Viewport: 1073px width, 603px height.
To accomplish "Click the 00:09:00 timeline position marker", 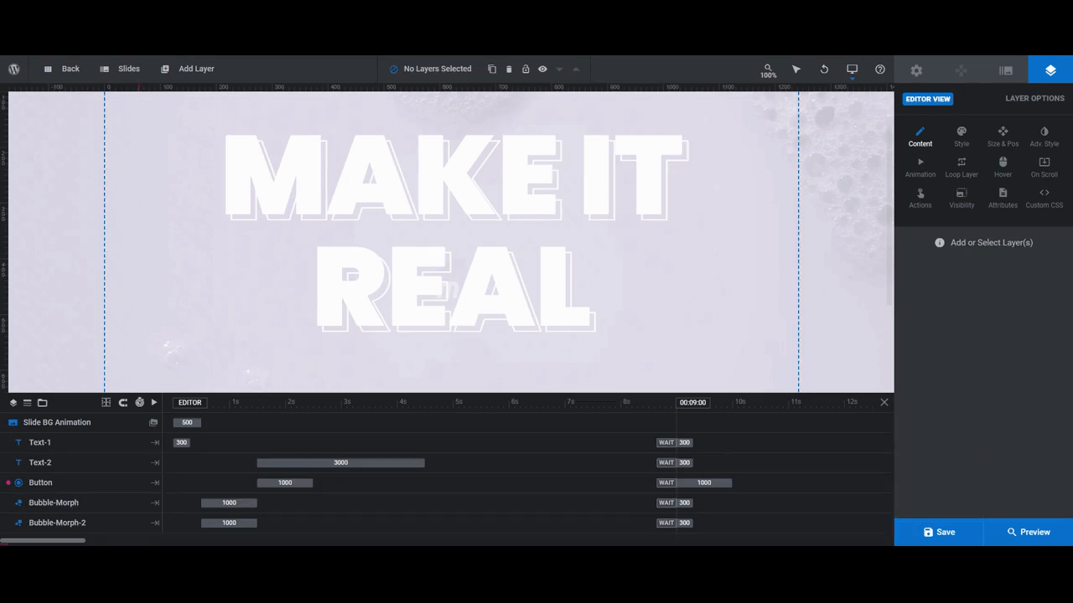I will click(692, 403).
